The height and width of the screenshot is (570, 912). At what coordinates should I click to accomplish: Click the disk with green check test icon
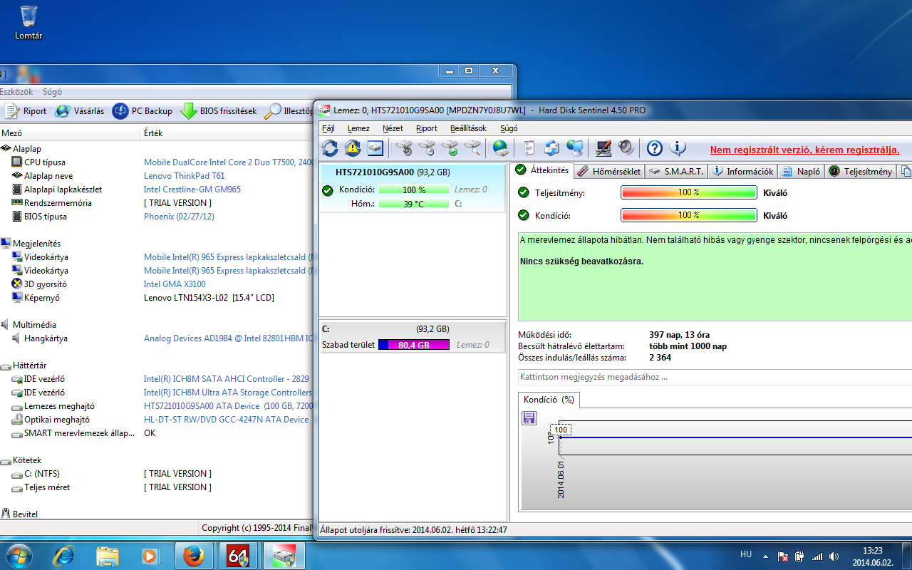(450, 148)
